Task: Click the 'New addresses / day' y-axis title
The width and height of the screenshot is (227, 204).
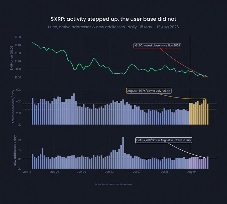Action: click(15, 151)
